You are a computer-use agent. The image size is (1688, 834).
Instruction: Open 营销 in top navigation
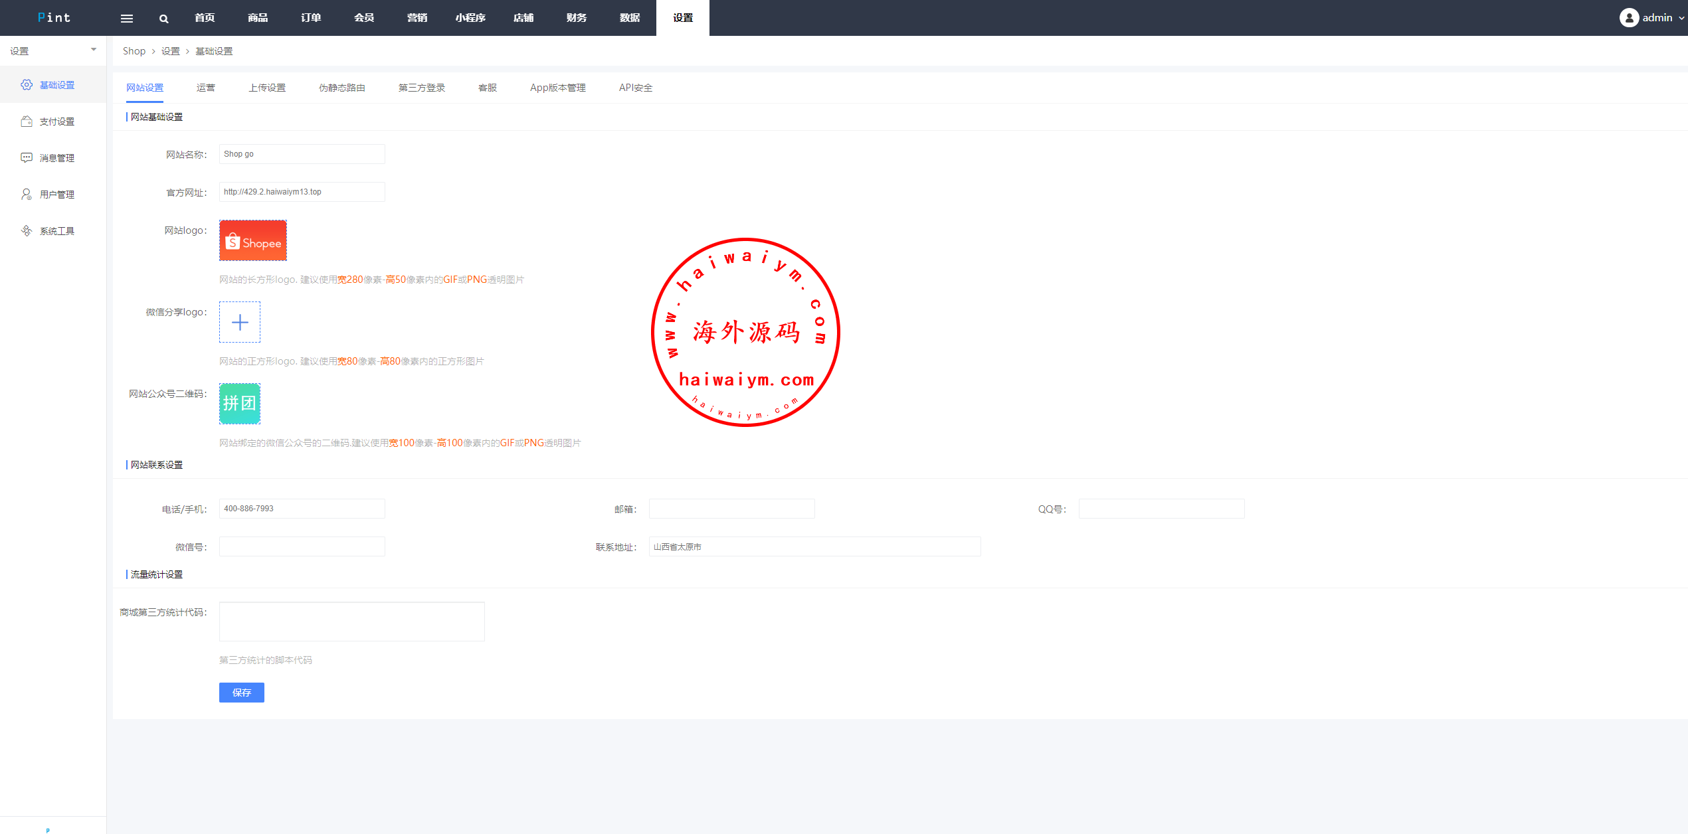tap(417, 18)
